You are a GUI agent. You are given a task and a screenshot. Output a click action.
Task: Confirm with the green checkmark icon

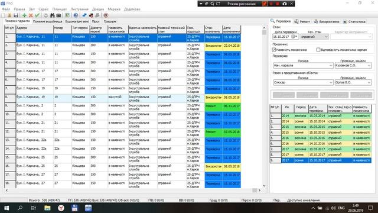(x=37, y=15)
